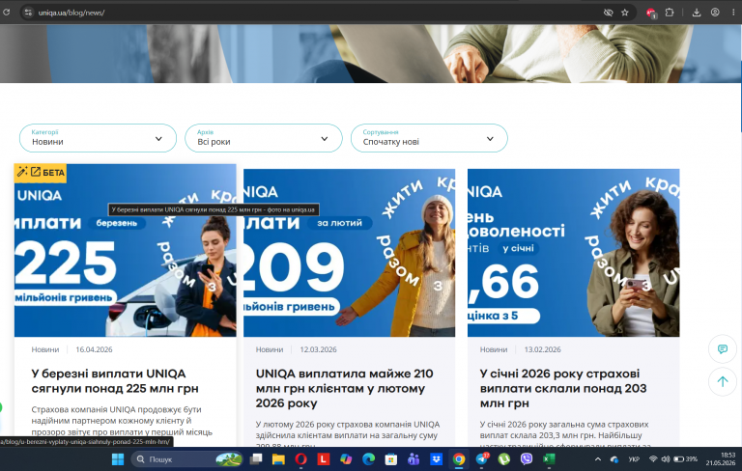
Task: Open Microsoft Store from taskbar
Action: pyautogui.click(x=391, y=459)
